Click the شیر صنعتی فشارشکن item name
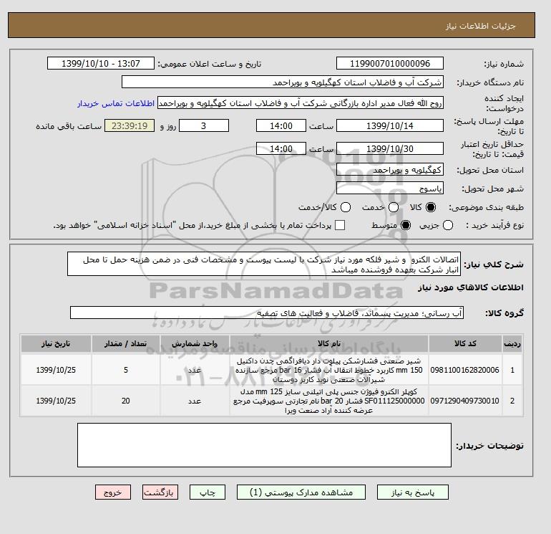 [x=329, y=370]
